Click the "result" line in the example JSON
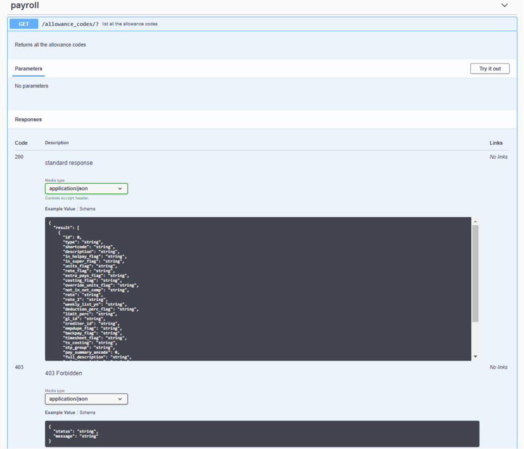Image resolution: width=524 pixels, height=449 pixels. 67,228
